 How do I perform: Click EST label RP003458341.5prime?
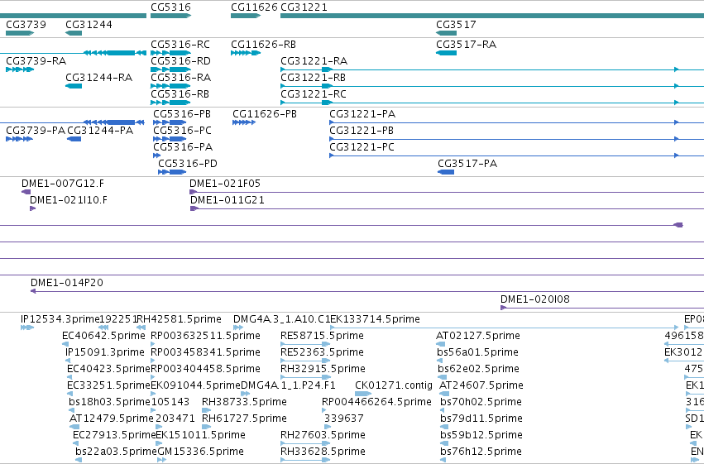[206, 352]
